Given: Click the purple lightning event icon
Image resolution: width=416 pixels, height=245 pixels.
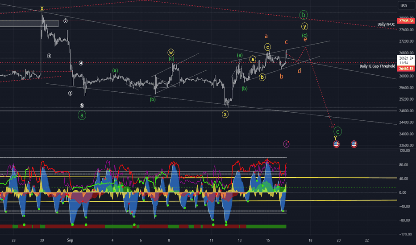Looking at the screenshot, I should pos(286,144).
